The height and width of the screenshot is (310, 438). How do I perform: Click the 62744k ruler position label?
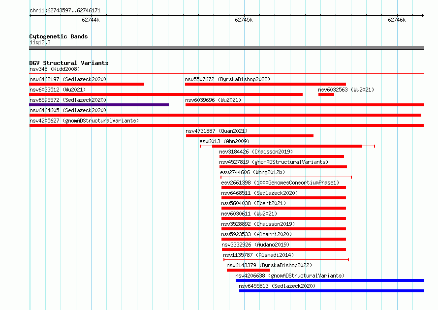(x=91, y=20)
